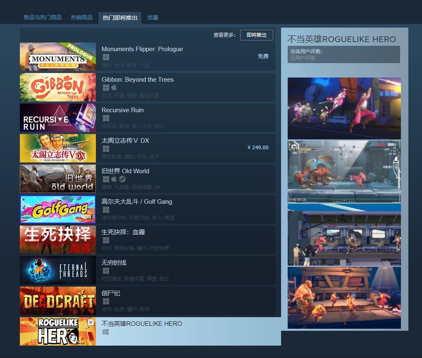Image resolution: width=422 pixels, height=358 pixels.
Task: Click Windows icon under 旧世界 Old World
Action: [106, 179]
